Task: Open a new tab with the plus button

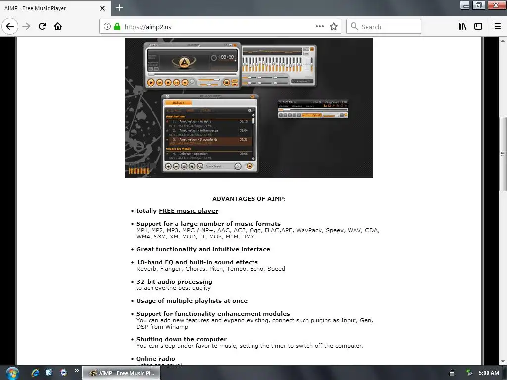Action: tap(119, 8)
